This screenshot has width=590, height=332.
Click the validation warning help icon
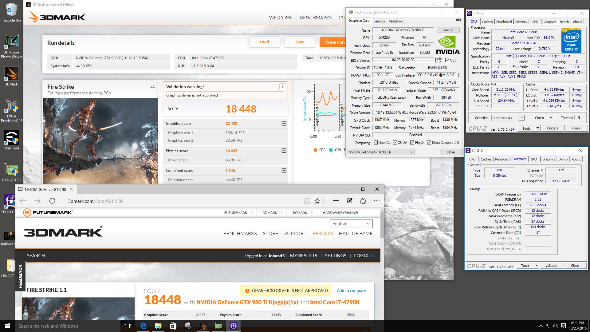282,87
